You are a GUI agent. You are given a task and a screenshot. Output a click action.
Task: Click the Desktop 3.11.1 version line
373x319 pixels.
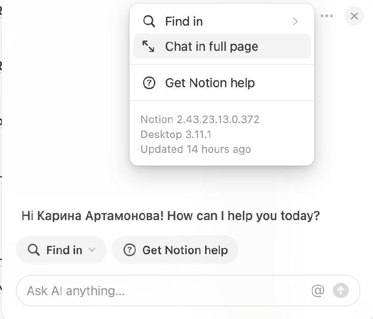tap(176, 134)
